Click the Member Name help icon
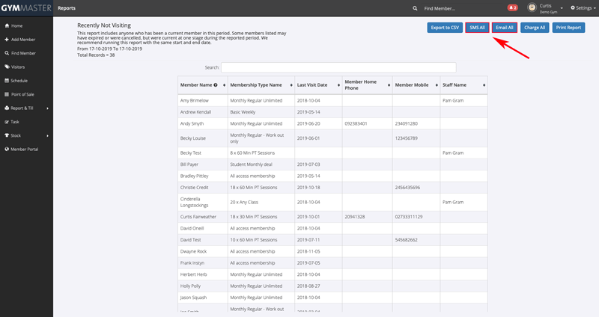599x317 pixels. 216,85
